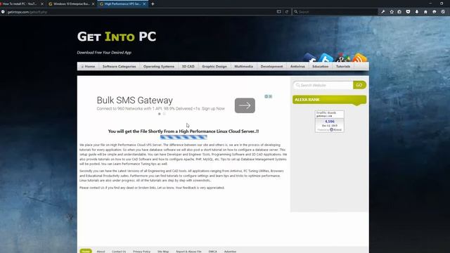Screen dimensions: 450x253
Task: Open the Antivirus menu
Action: pyautogui.click(x=297, y=66)
